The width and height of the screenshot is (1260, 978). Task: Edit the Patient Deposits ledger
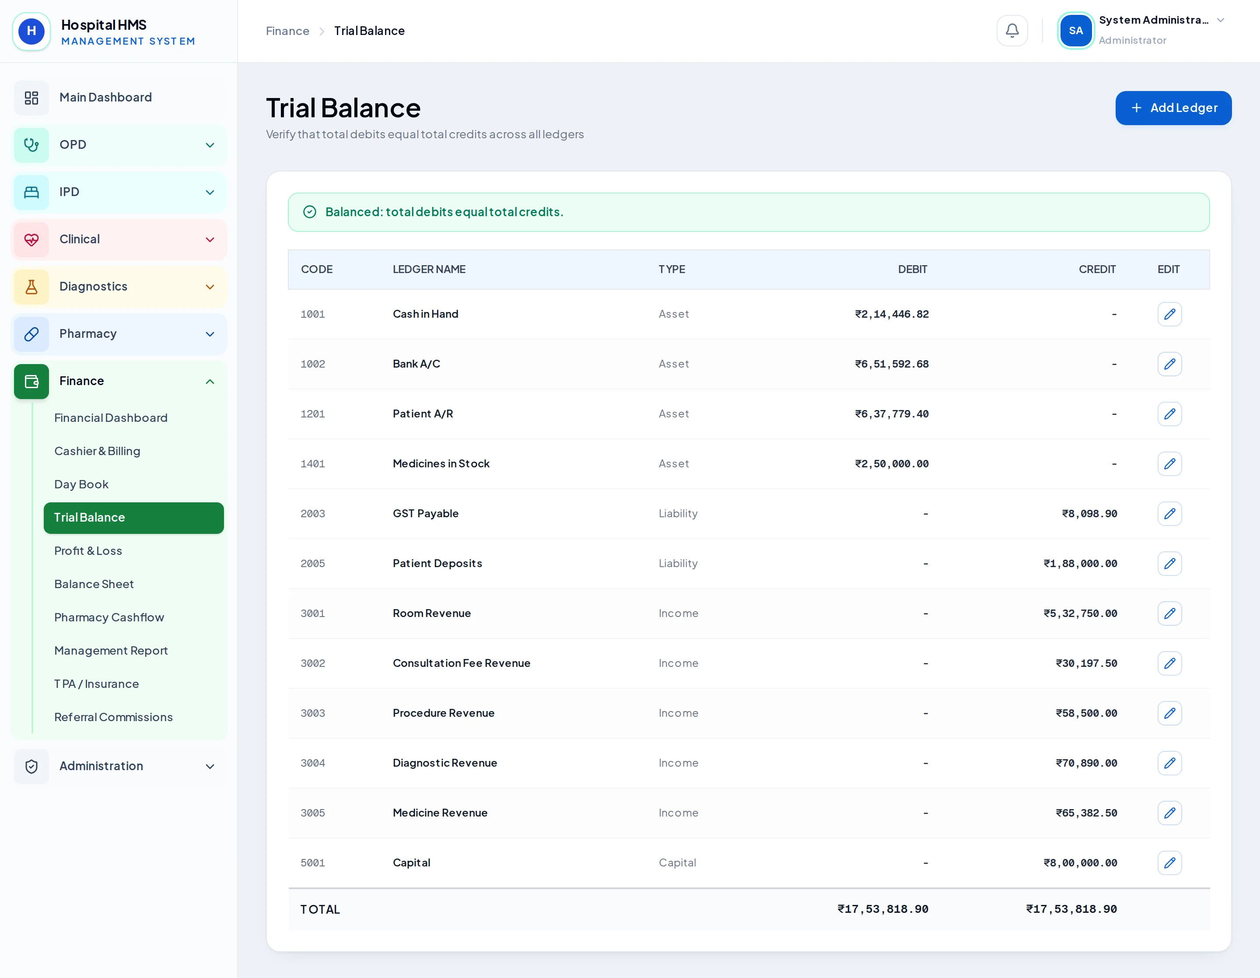coord(1169,564)
